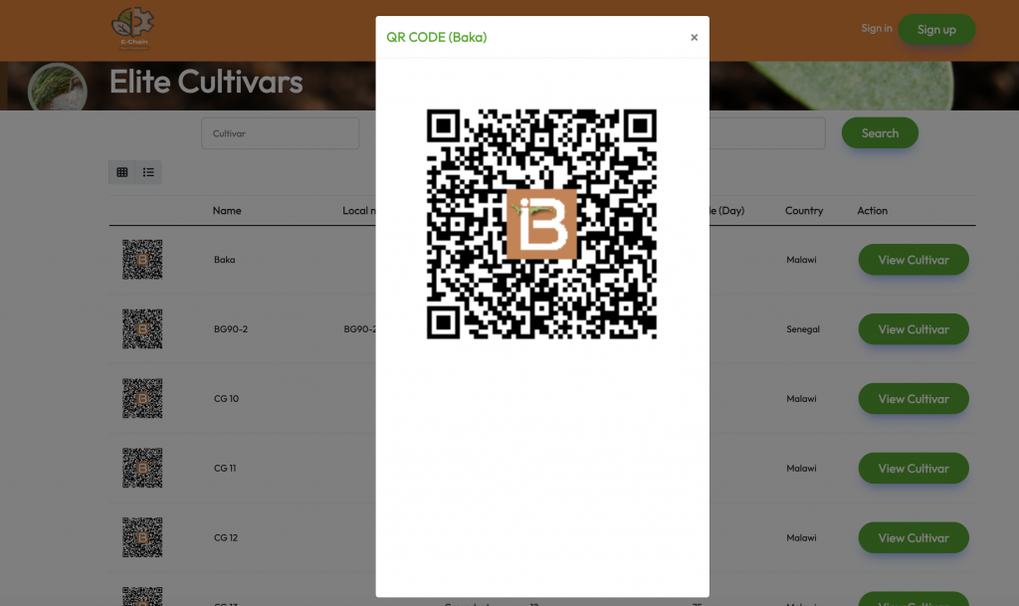Select the CG 10 cultivar name
This screenshot has height=606, width=1019.
226,399
